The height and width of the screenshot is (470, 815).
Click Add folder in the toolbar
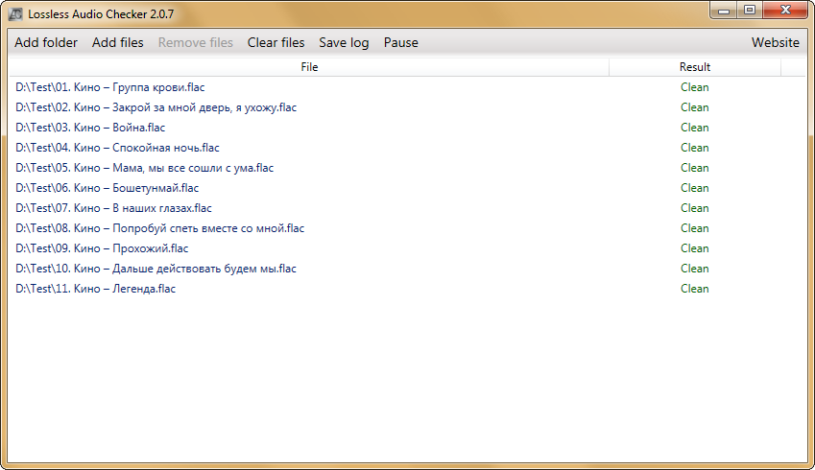tap(46, 42)
